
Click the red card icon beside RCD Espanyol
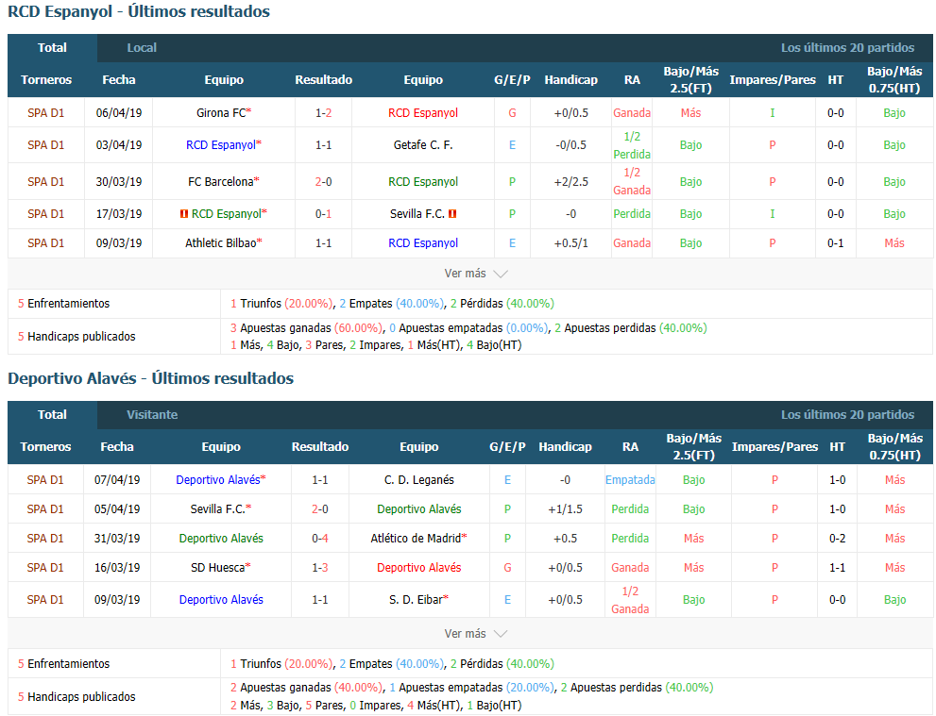pos(184,213)
